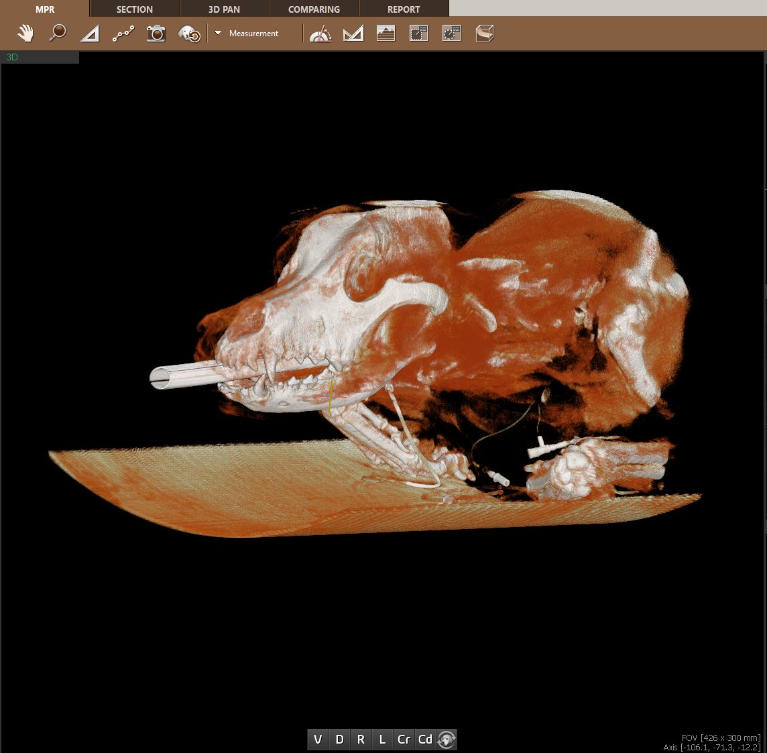Viewport: 767px width, 753px height.
Task: Set ventral view with V button
Action: click(x=318, y=739)
